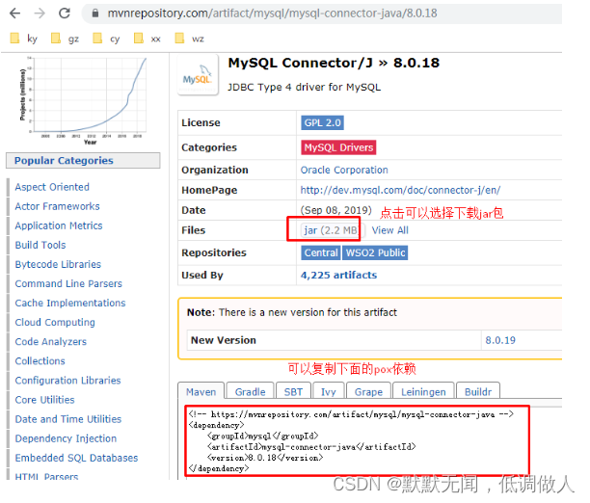Image resolution: width=590 pixels, height=503 pixels.
Task: Open the xx bookmark folder
Action: click(147, 39)
